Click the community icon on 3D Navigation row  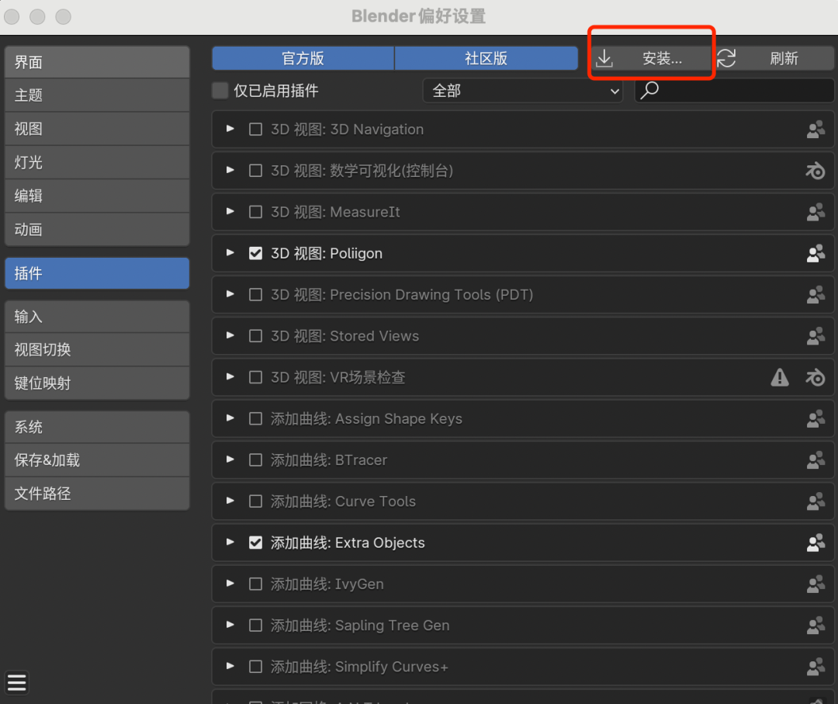coord(815,130)
